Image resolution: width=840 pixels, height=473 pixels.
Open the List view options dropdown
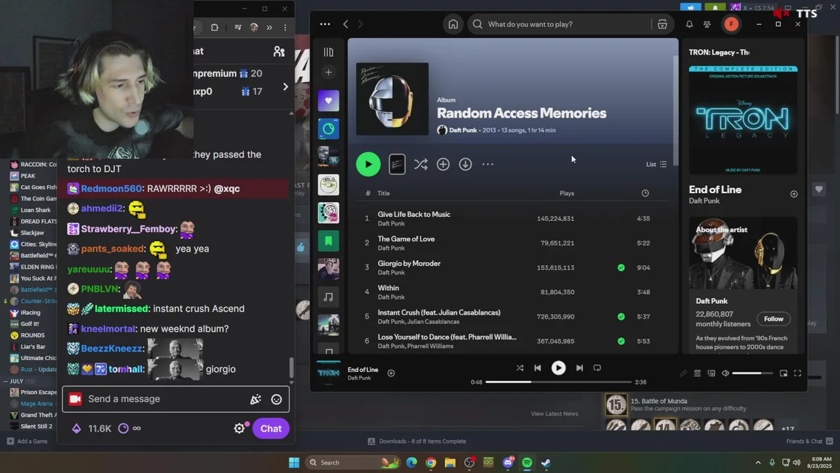pyautogui.click(x=656, y=164)
